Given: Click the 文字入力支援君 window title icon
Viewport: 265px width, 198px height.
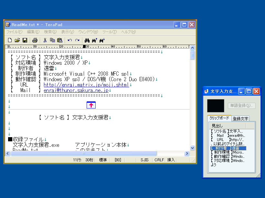Looking at the screenshot, I should click(207, 91).
